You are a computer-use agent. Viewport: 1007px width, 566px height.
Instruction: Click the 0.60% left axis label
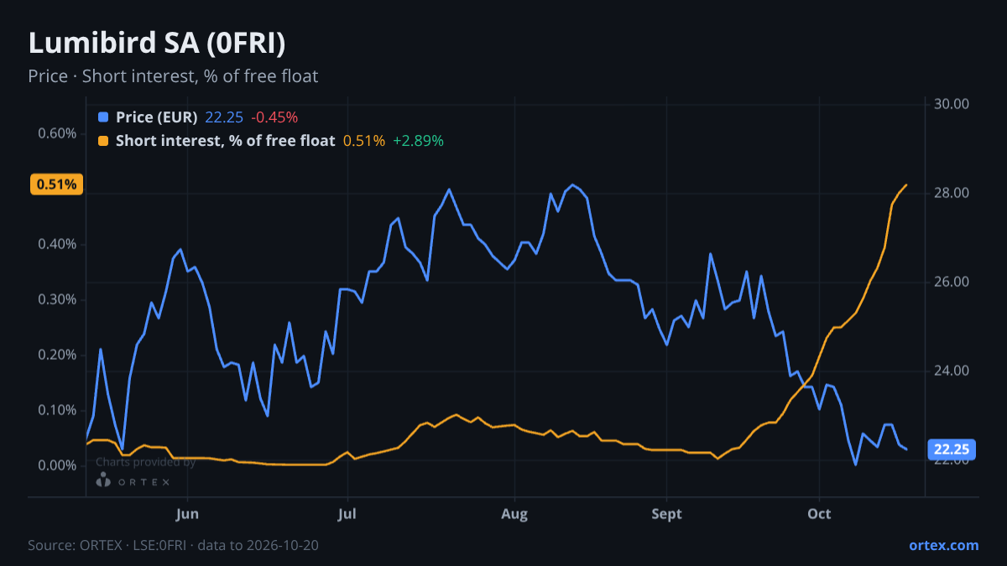point(59,134)
